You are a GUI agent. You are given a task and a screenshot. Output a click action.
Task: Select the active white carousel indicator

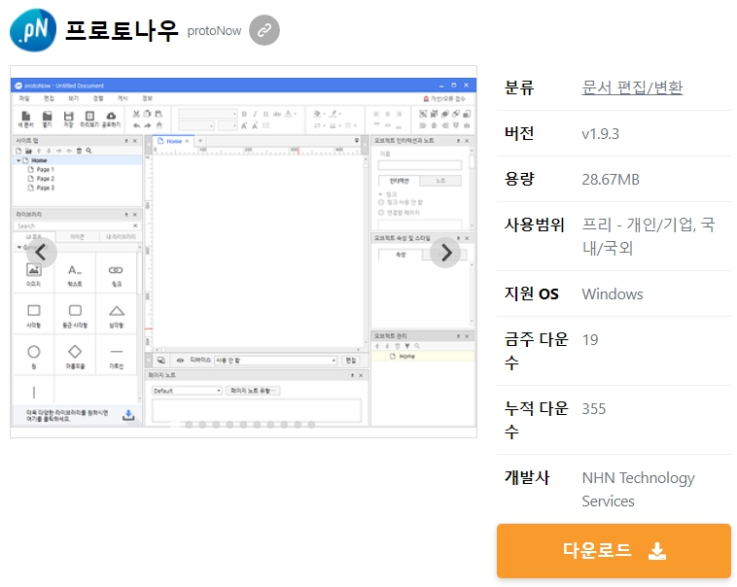click(x=175, y=425)
